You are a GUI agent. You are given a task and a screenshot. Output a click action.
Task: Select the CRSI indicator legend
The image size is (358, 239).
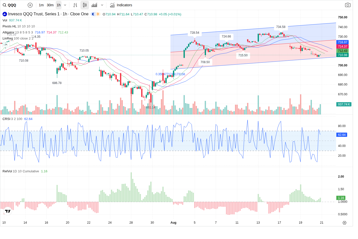coord(7,119)
